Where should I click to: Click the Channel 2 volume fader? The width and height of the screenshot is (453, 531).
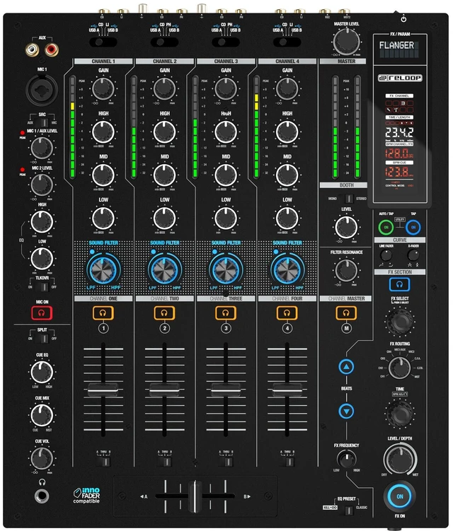point(164,390)
